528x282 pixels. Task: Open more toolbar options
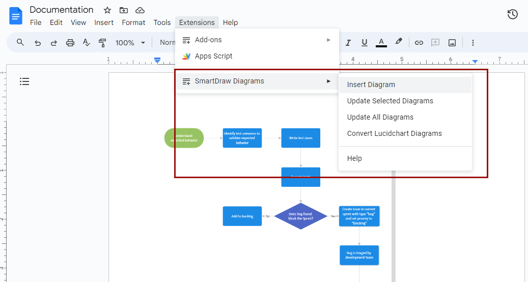(473, 43)
